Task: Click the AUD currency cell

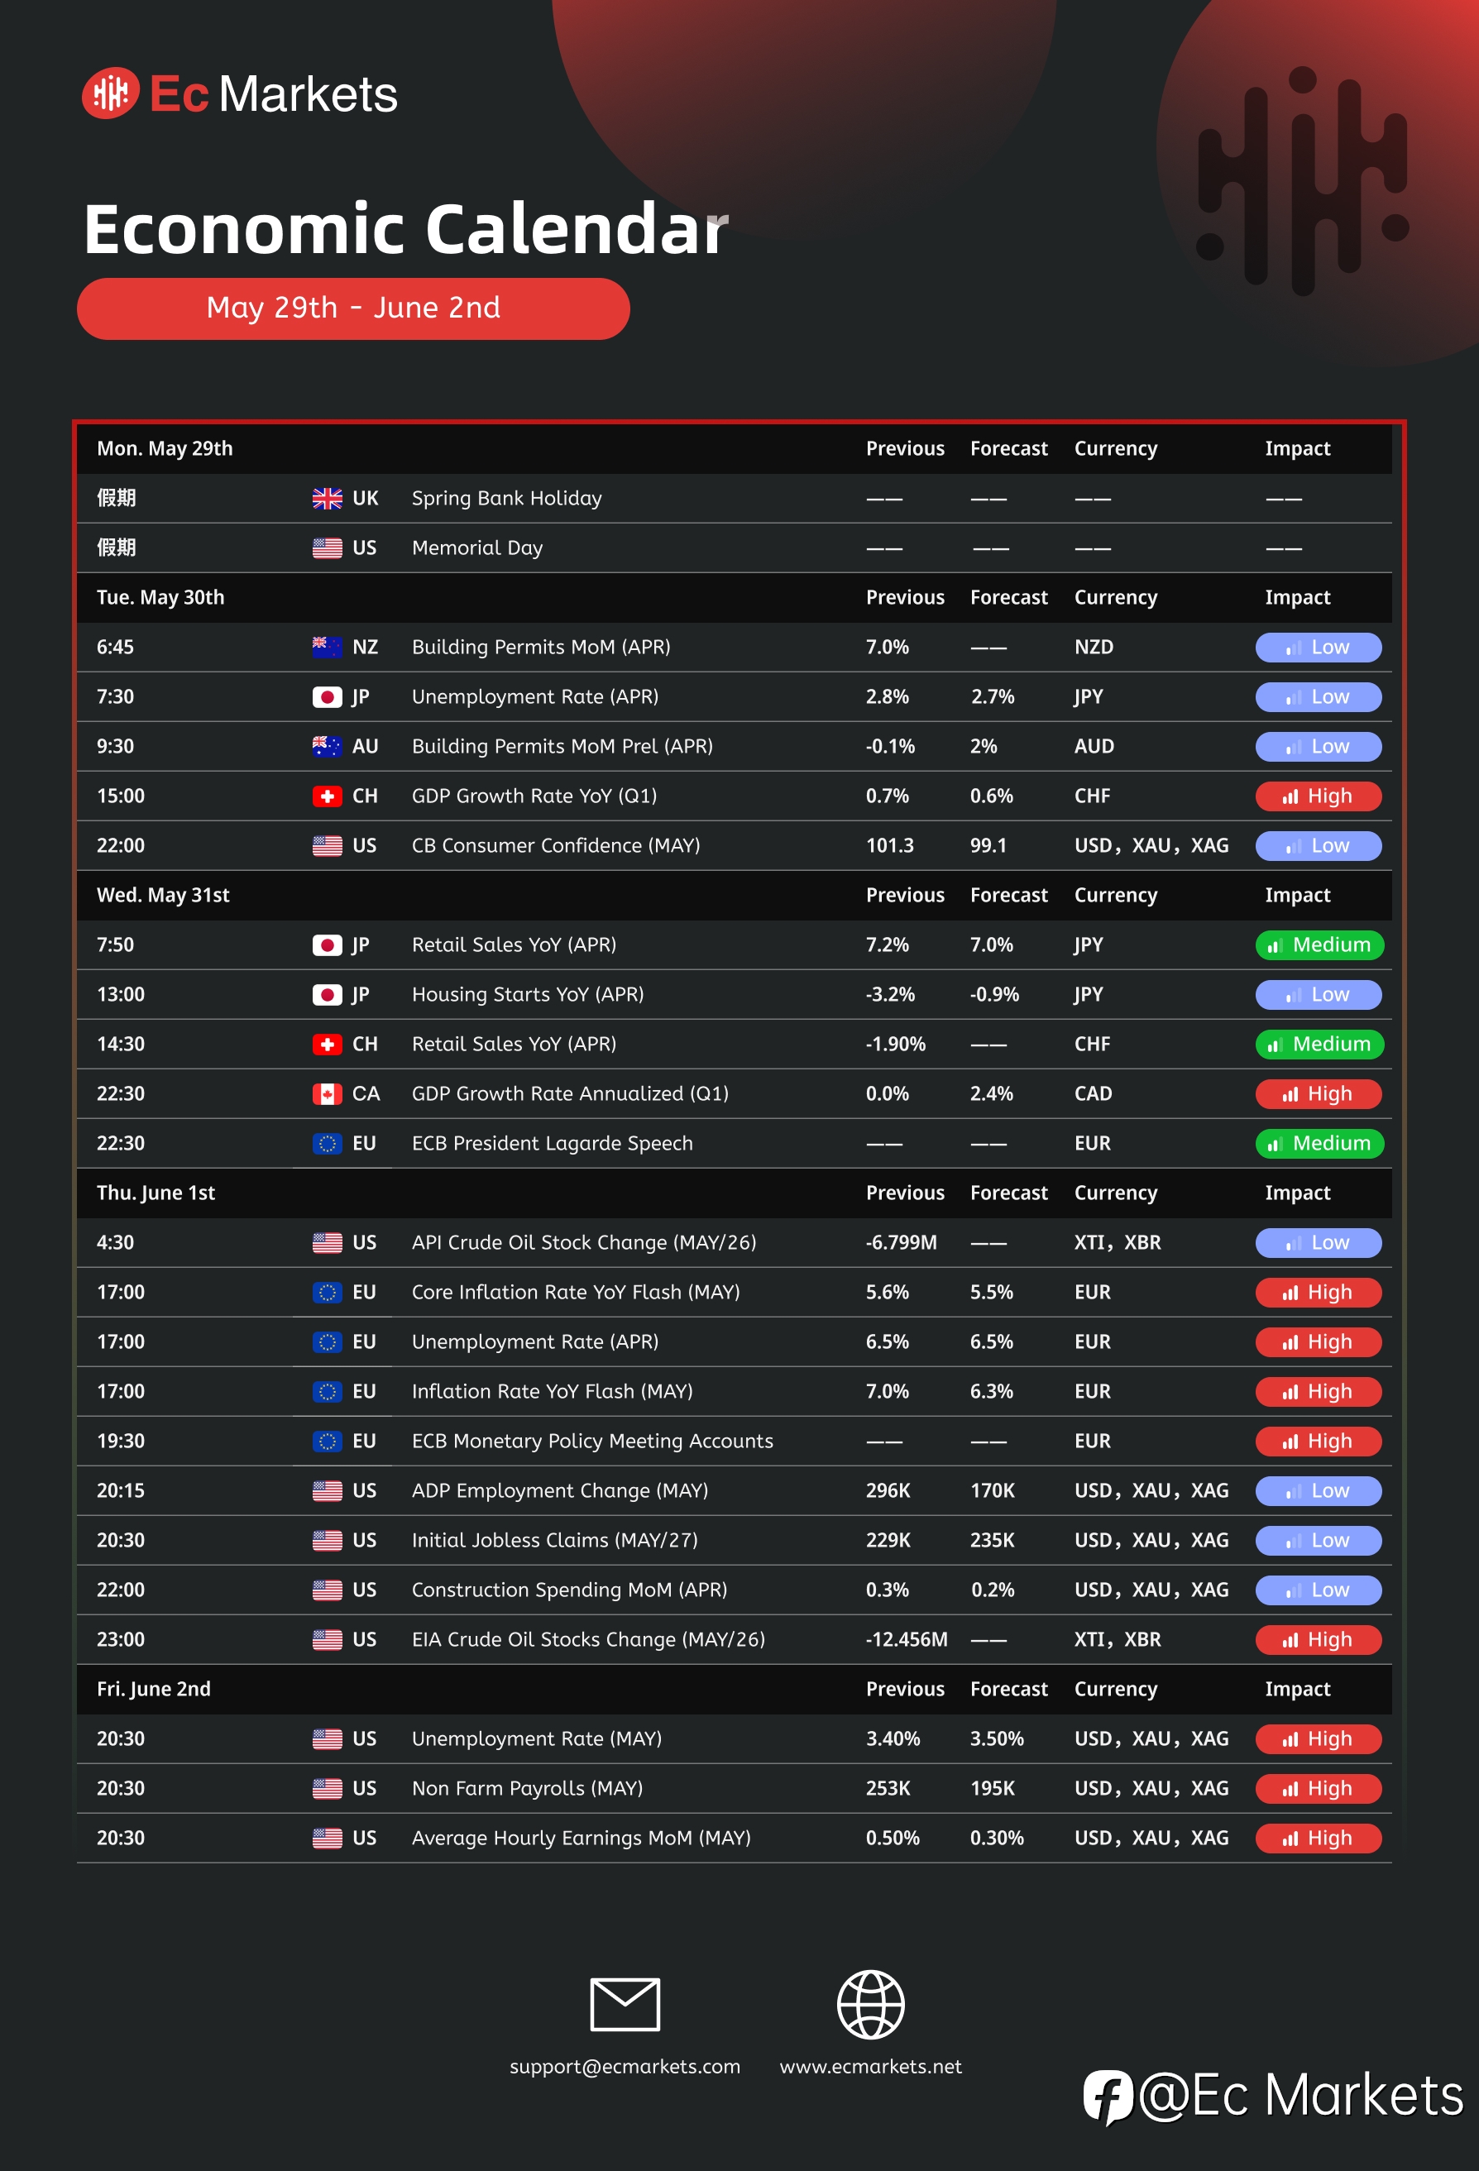Action: point(1094,746)
